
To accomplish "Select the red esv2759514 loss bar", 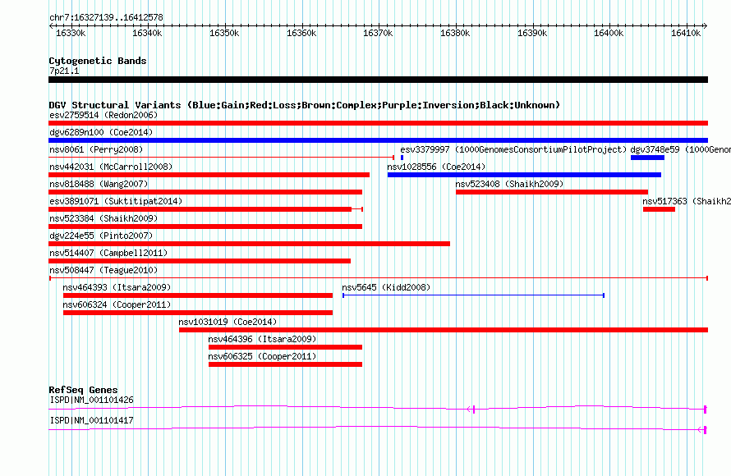I will [378, 123].
